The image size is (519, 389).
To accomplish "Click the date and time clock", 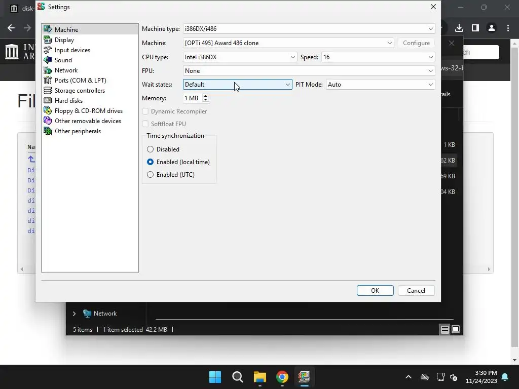I will (x=481, y=377).
